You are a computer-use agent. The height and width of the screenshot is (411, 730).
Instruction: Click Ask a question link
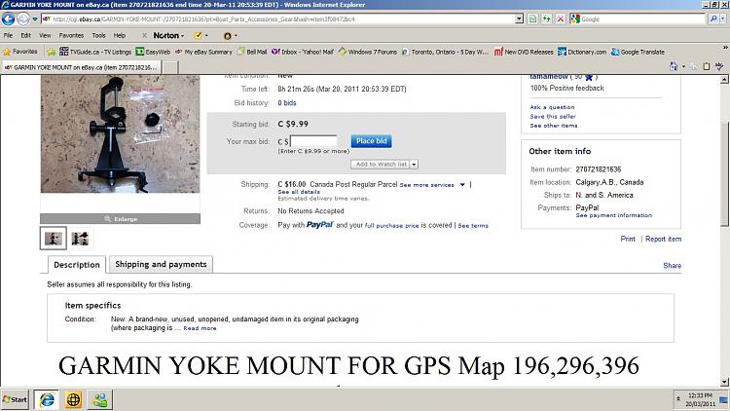[x=552, y=107]
